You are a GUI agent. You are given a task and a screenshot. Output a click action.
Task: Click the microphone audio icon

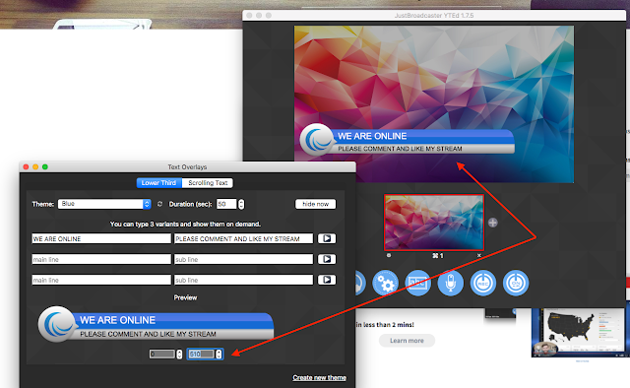point(451,283)
